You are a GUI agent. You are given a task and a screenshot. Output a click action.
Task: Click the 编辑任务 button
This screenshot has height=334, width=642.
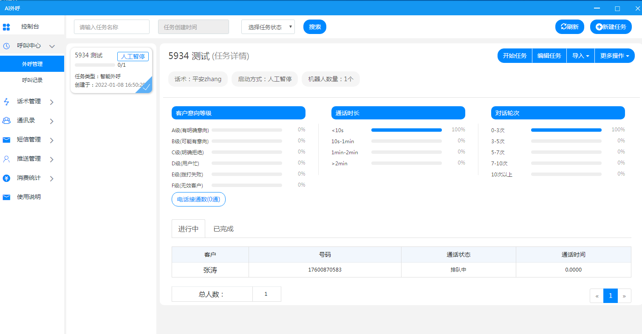pyautogui.click(x=549, y=56)
